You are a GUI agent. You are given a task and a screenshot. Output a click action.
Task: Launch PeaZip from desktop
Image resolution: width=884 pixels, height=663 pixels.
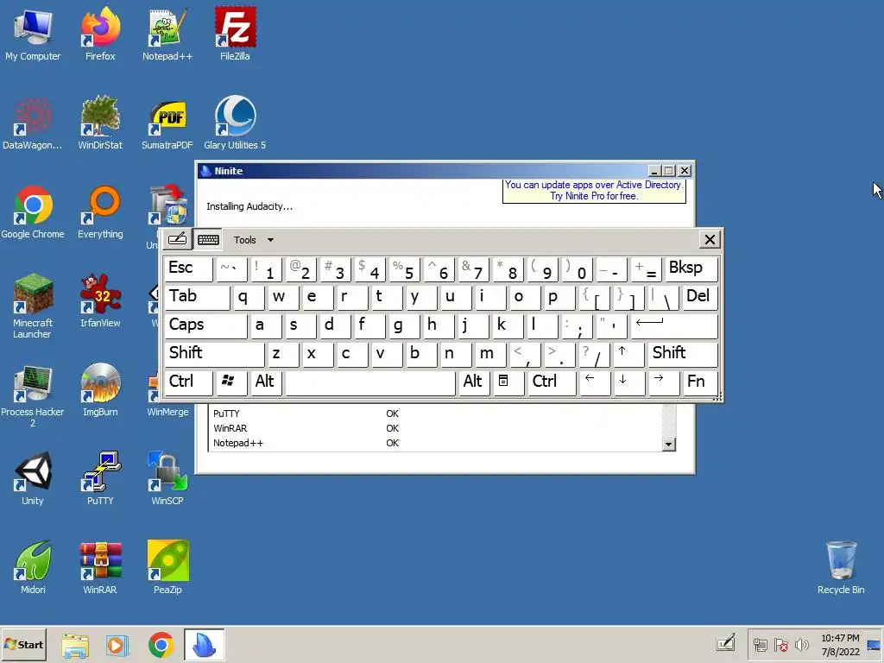click(167, 567)
